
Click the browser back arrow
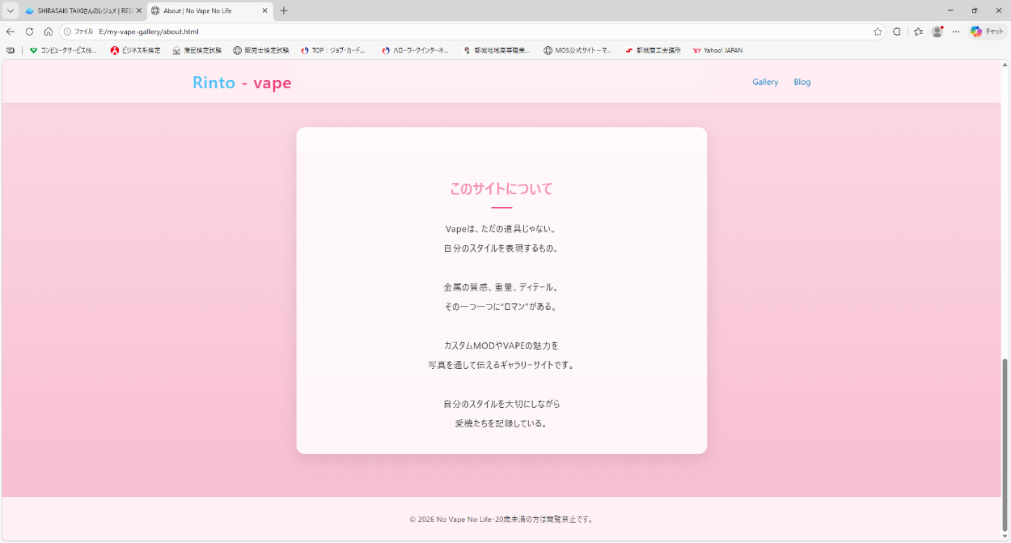[x=11, y=32]
